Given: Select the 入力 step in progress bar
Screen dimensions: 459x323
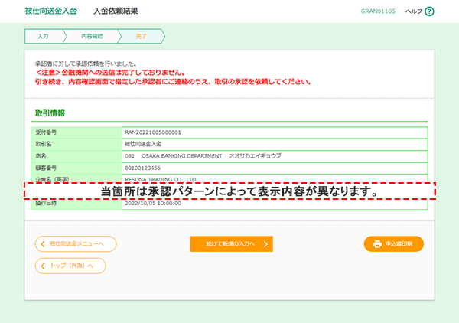Looking at the screenshot, I should click(x=43, y=36).
